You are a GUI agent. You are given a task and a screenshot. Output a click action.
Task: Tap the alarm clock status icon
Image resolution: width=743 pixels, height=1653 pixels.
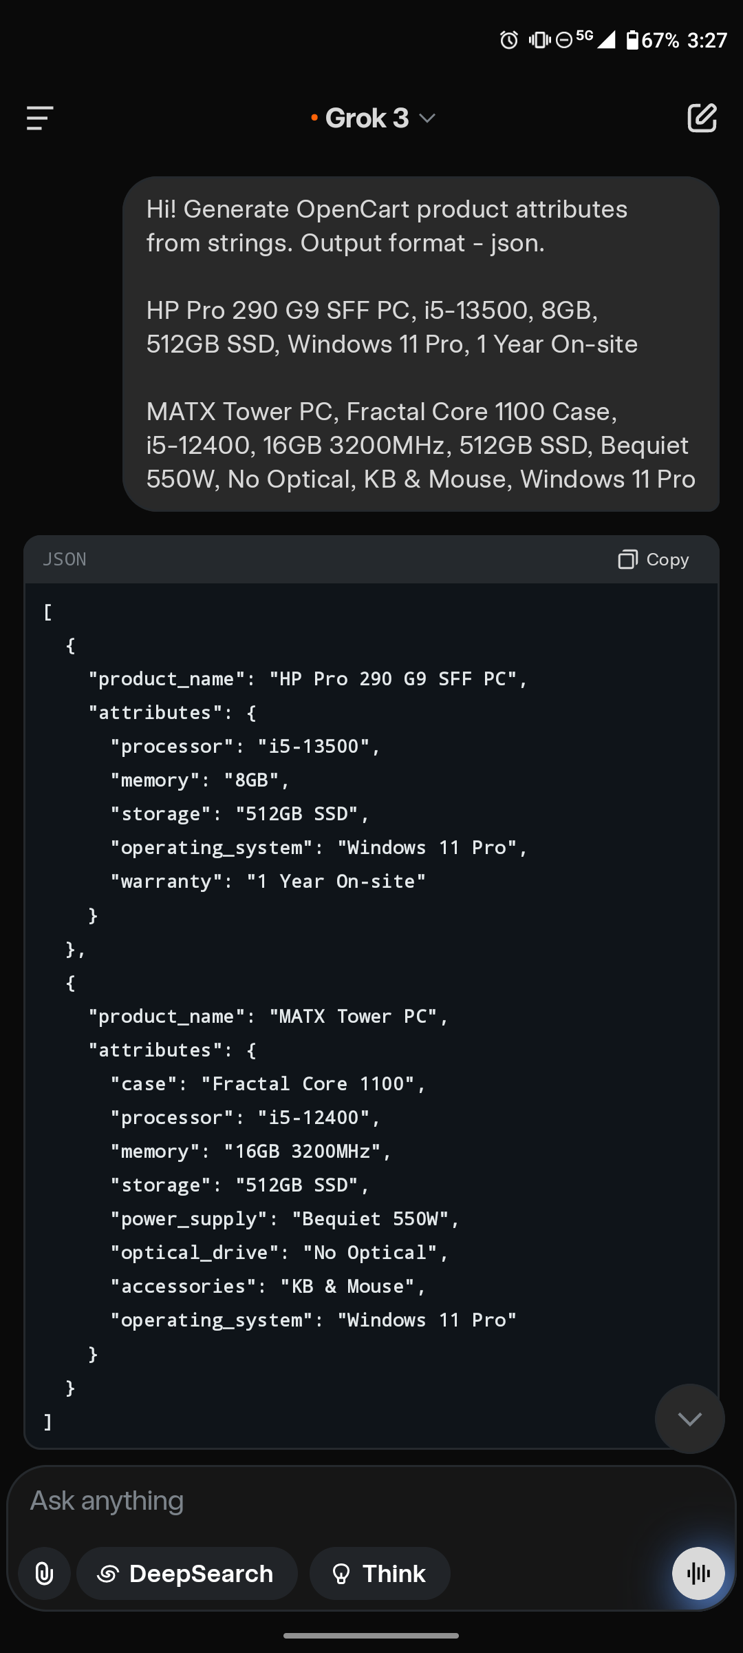tap(508, 40)
